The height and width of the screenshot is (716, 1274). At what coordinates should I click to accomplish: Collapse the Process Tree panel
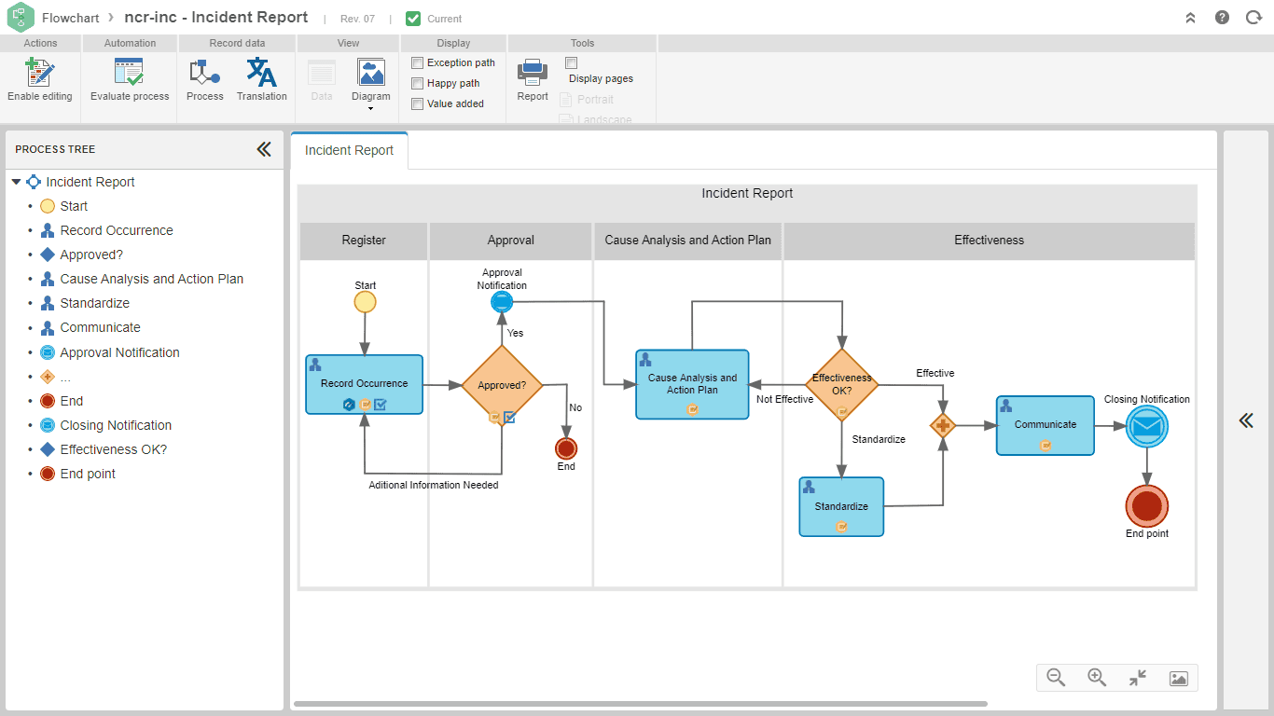264,149
